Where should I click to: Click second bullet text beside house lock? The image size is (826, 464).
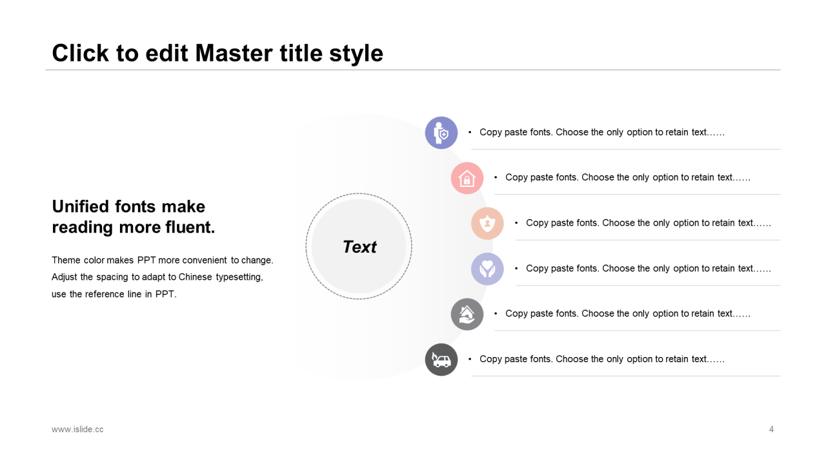[628, 177]
